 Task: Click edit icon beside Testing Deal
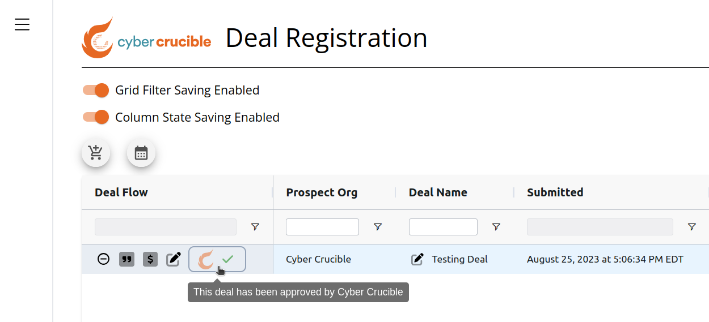(417, 259)
